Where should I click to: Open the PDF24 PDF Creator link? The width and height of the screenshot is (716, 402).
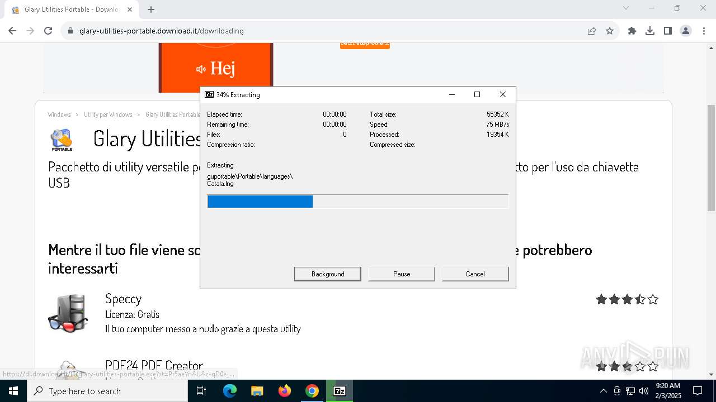pyautogui.click(x=154, y=366)
